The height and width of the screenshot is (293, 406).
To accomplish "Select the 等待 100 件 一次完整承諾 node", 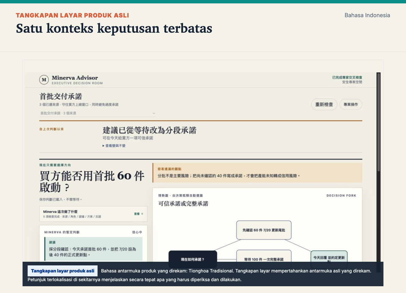I will click(264, 259).
